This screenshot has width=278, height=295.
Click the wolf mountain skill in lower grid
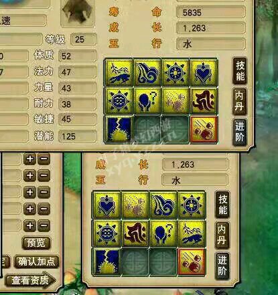[x=192, y=233]
